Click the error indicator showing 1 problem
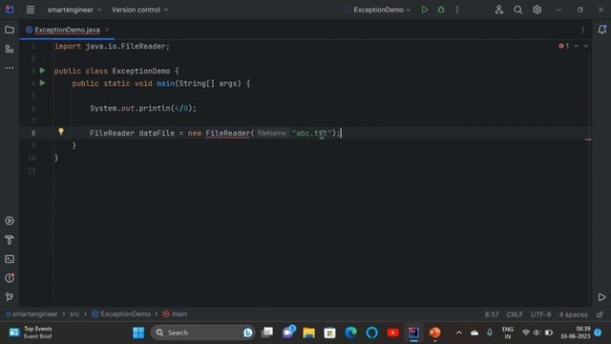Image resolution: width=611 pixels, height=344 pixels. tap(563, 46)
